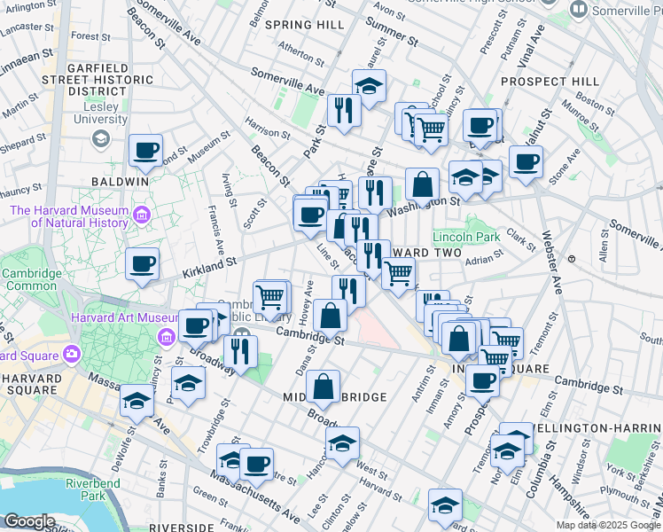Image resolution: width=663 pixels, height=532 pixels.
Task: Click the restaurant marker left of WARD TWO label
Action: [x=373, y=259]
